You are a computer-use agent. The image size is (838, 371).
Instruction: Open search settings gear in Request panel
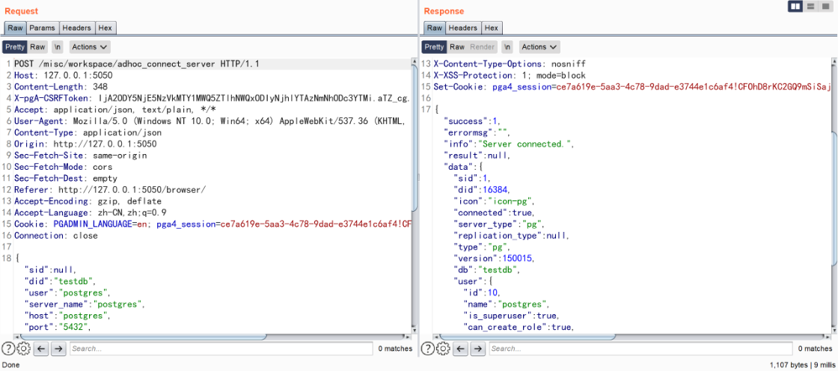pos(23,349)
